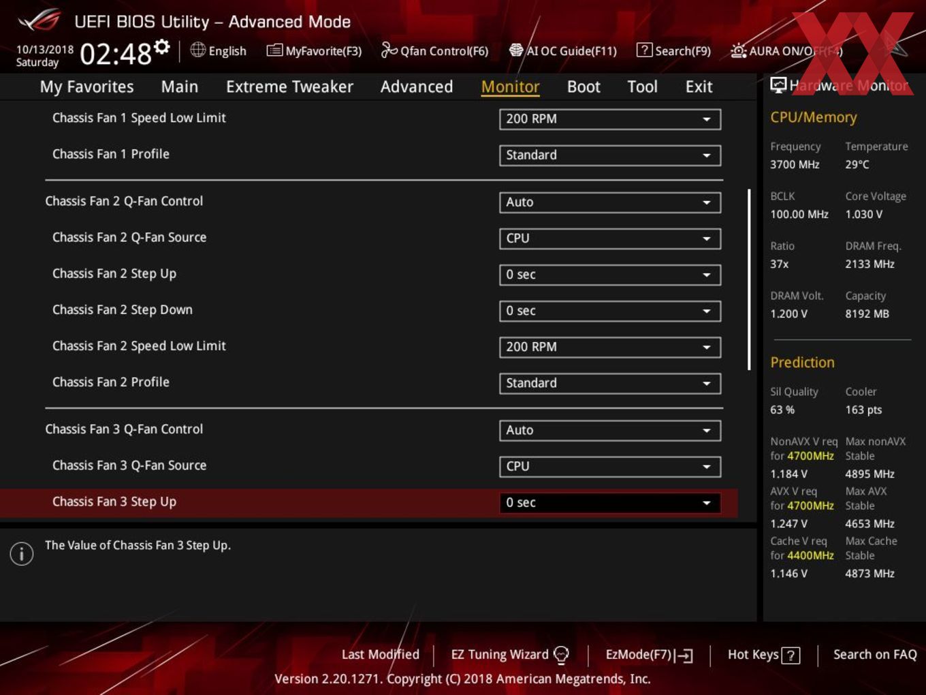Select Chassis Fan 1 Profile label
926x695 pixels.
[x=111, y=154]
